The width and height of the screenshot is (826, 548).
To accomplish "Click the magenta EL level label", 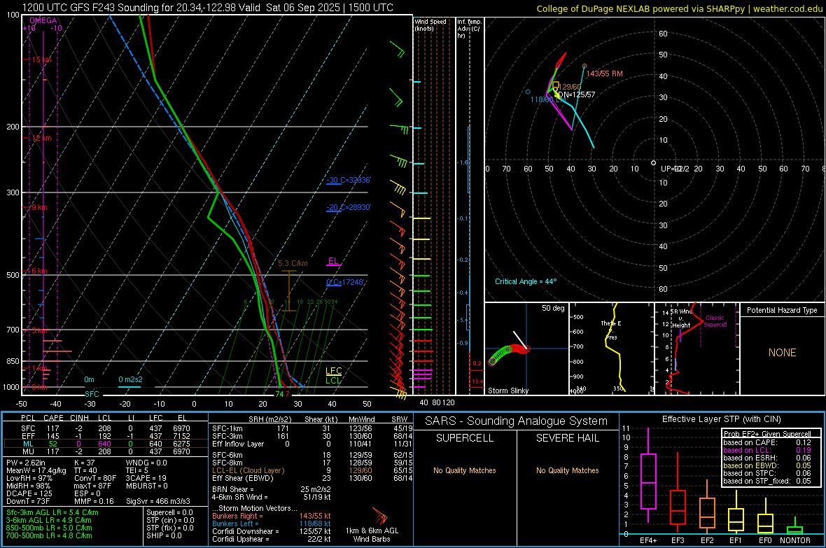I will coord(333,261).
